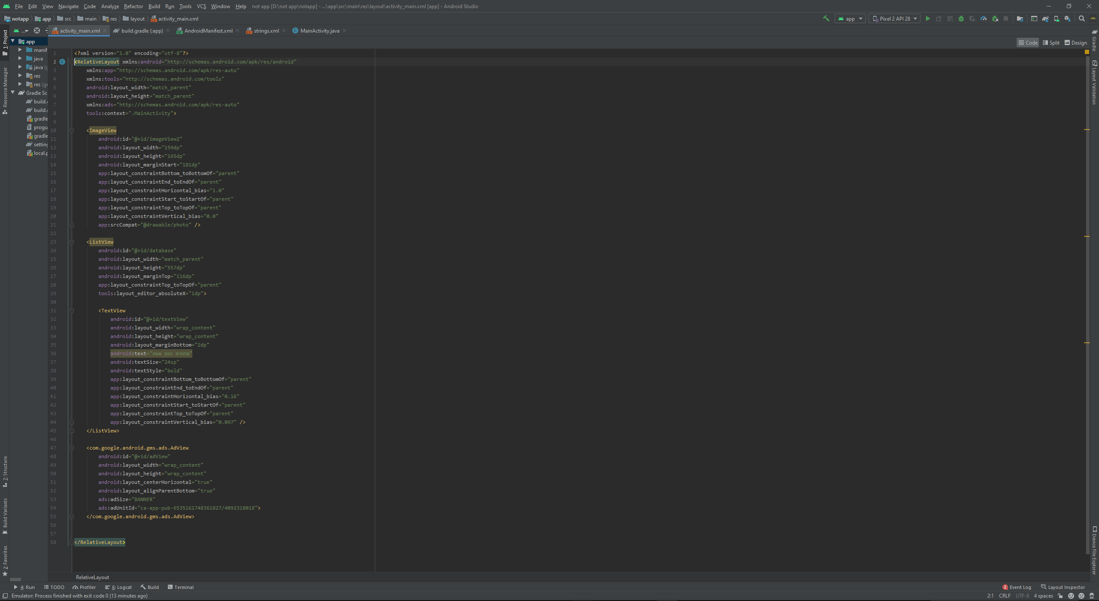The height and width of the screenshot is (601, 1099).
Task: Click the Apply Changes and Restart Activity icon
Action: (x=939, y=18)
